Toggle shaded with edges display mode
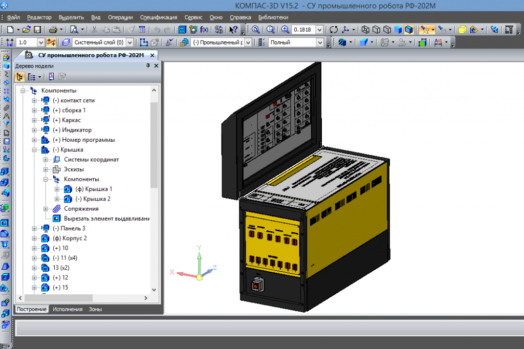Image resolution: width=524 pixels, height=349 pixels. coord(409,29)
